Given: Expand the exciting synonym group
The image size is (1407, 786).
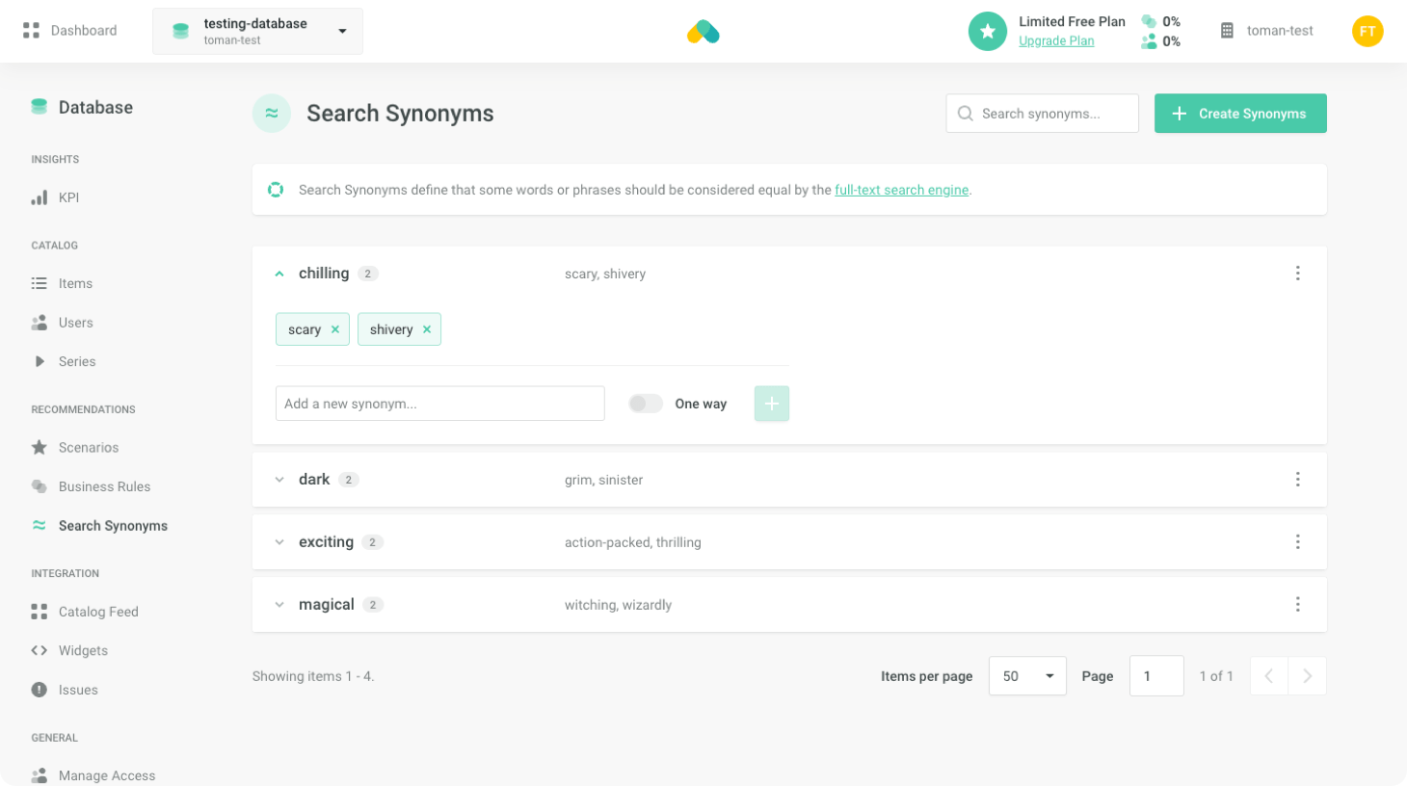Looking at the screenshot, I should [279, 542].
